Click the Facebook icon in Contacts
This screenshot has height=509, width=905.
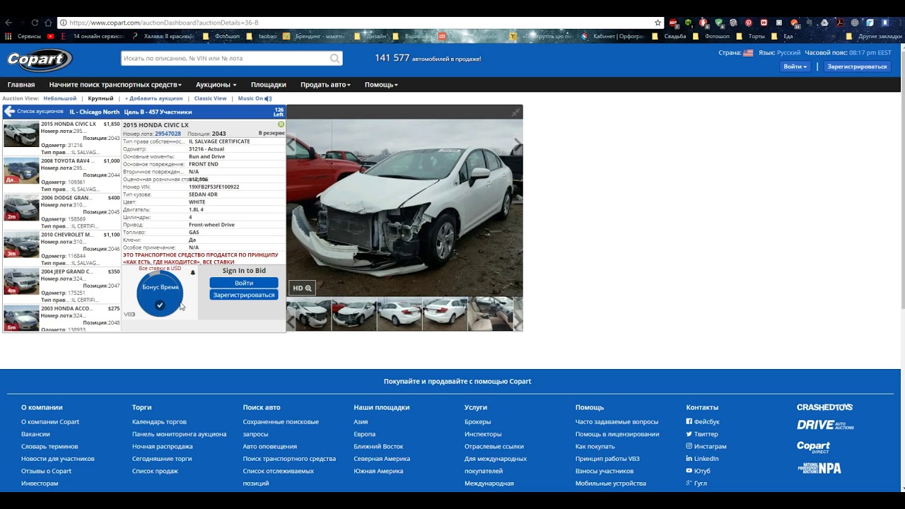689,421
